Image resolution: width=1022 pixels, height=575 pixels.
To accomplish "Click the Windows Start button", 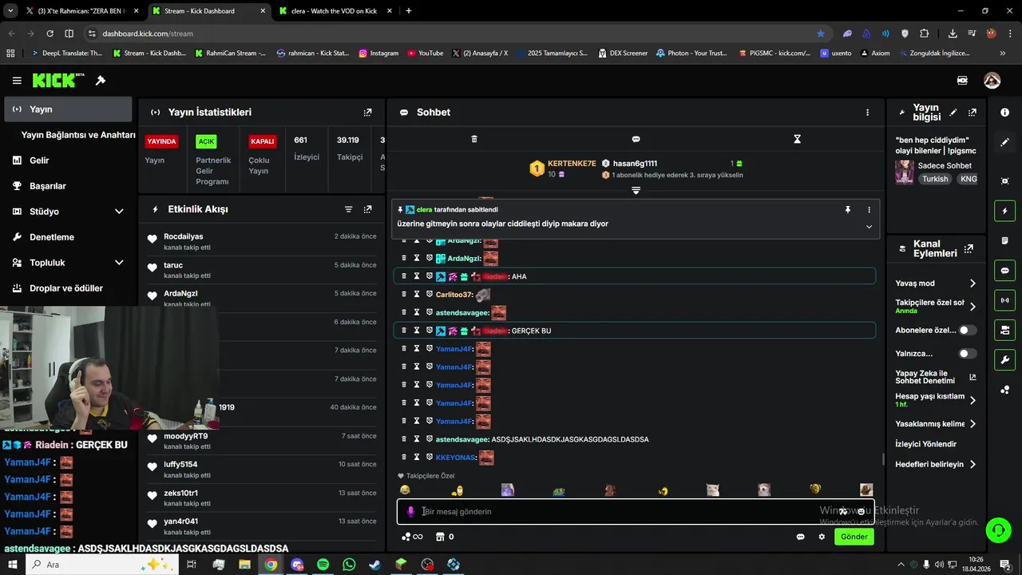I will click(12, 565).
